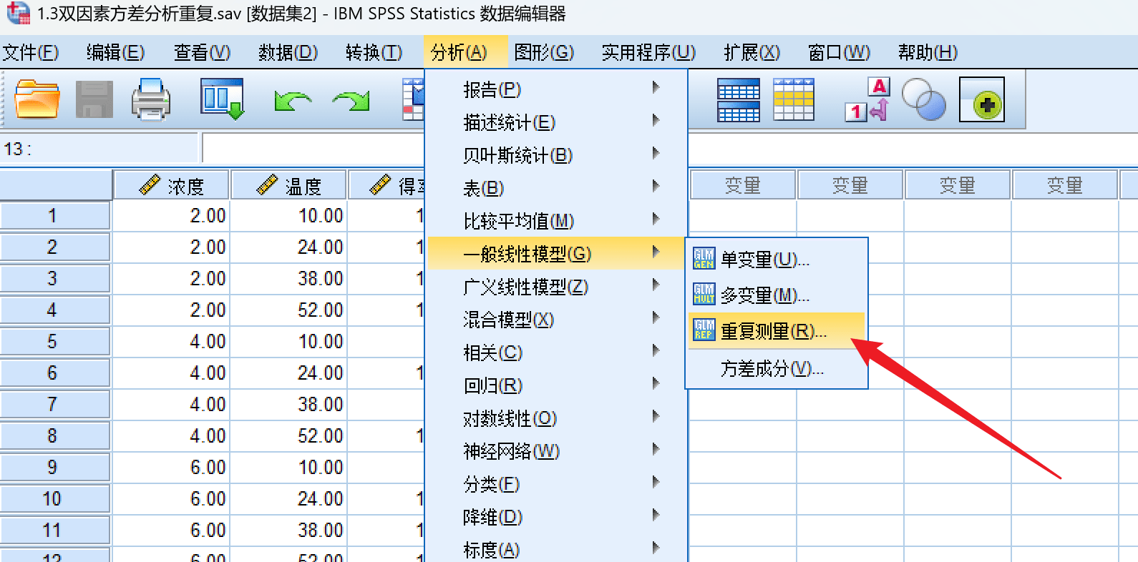Click the print icon in toolbar
Viewport: 1138px width, 562px height.
[x=151, y=99]
